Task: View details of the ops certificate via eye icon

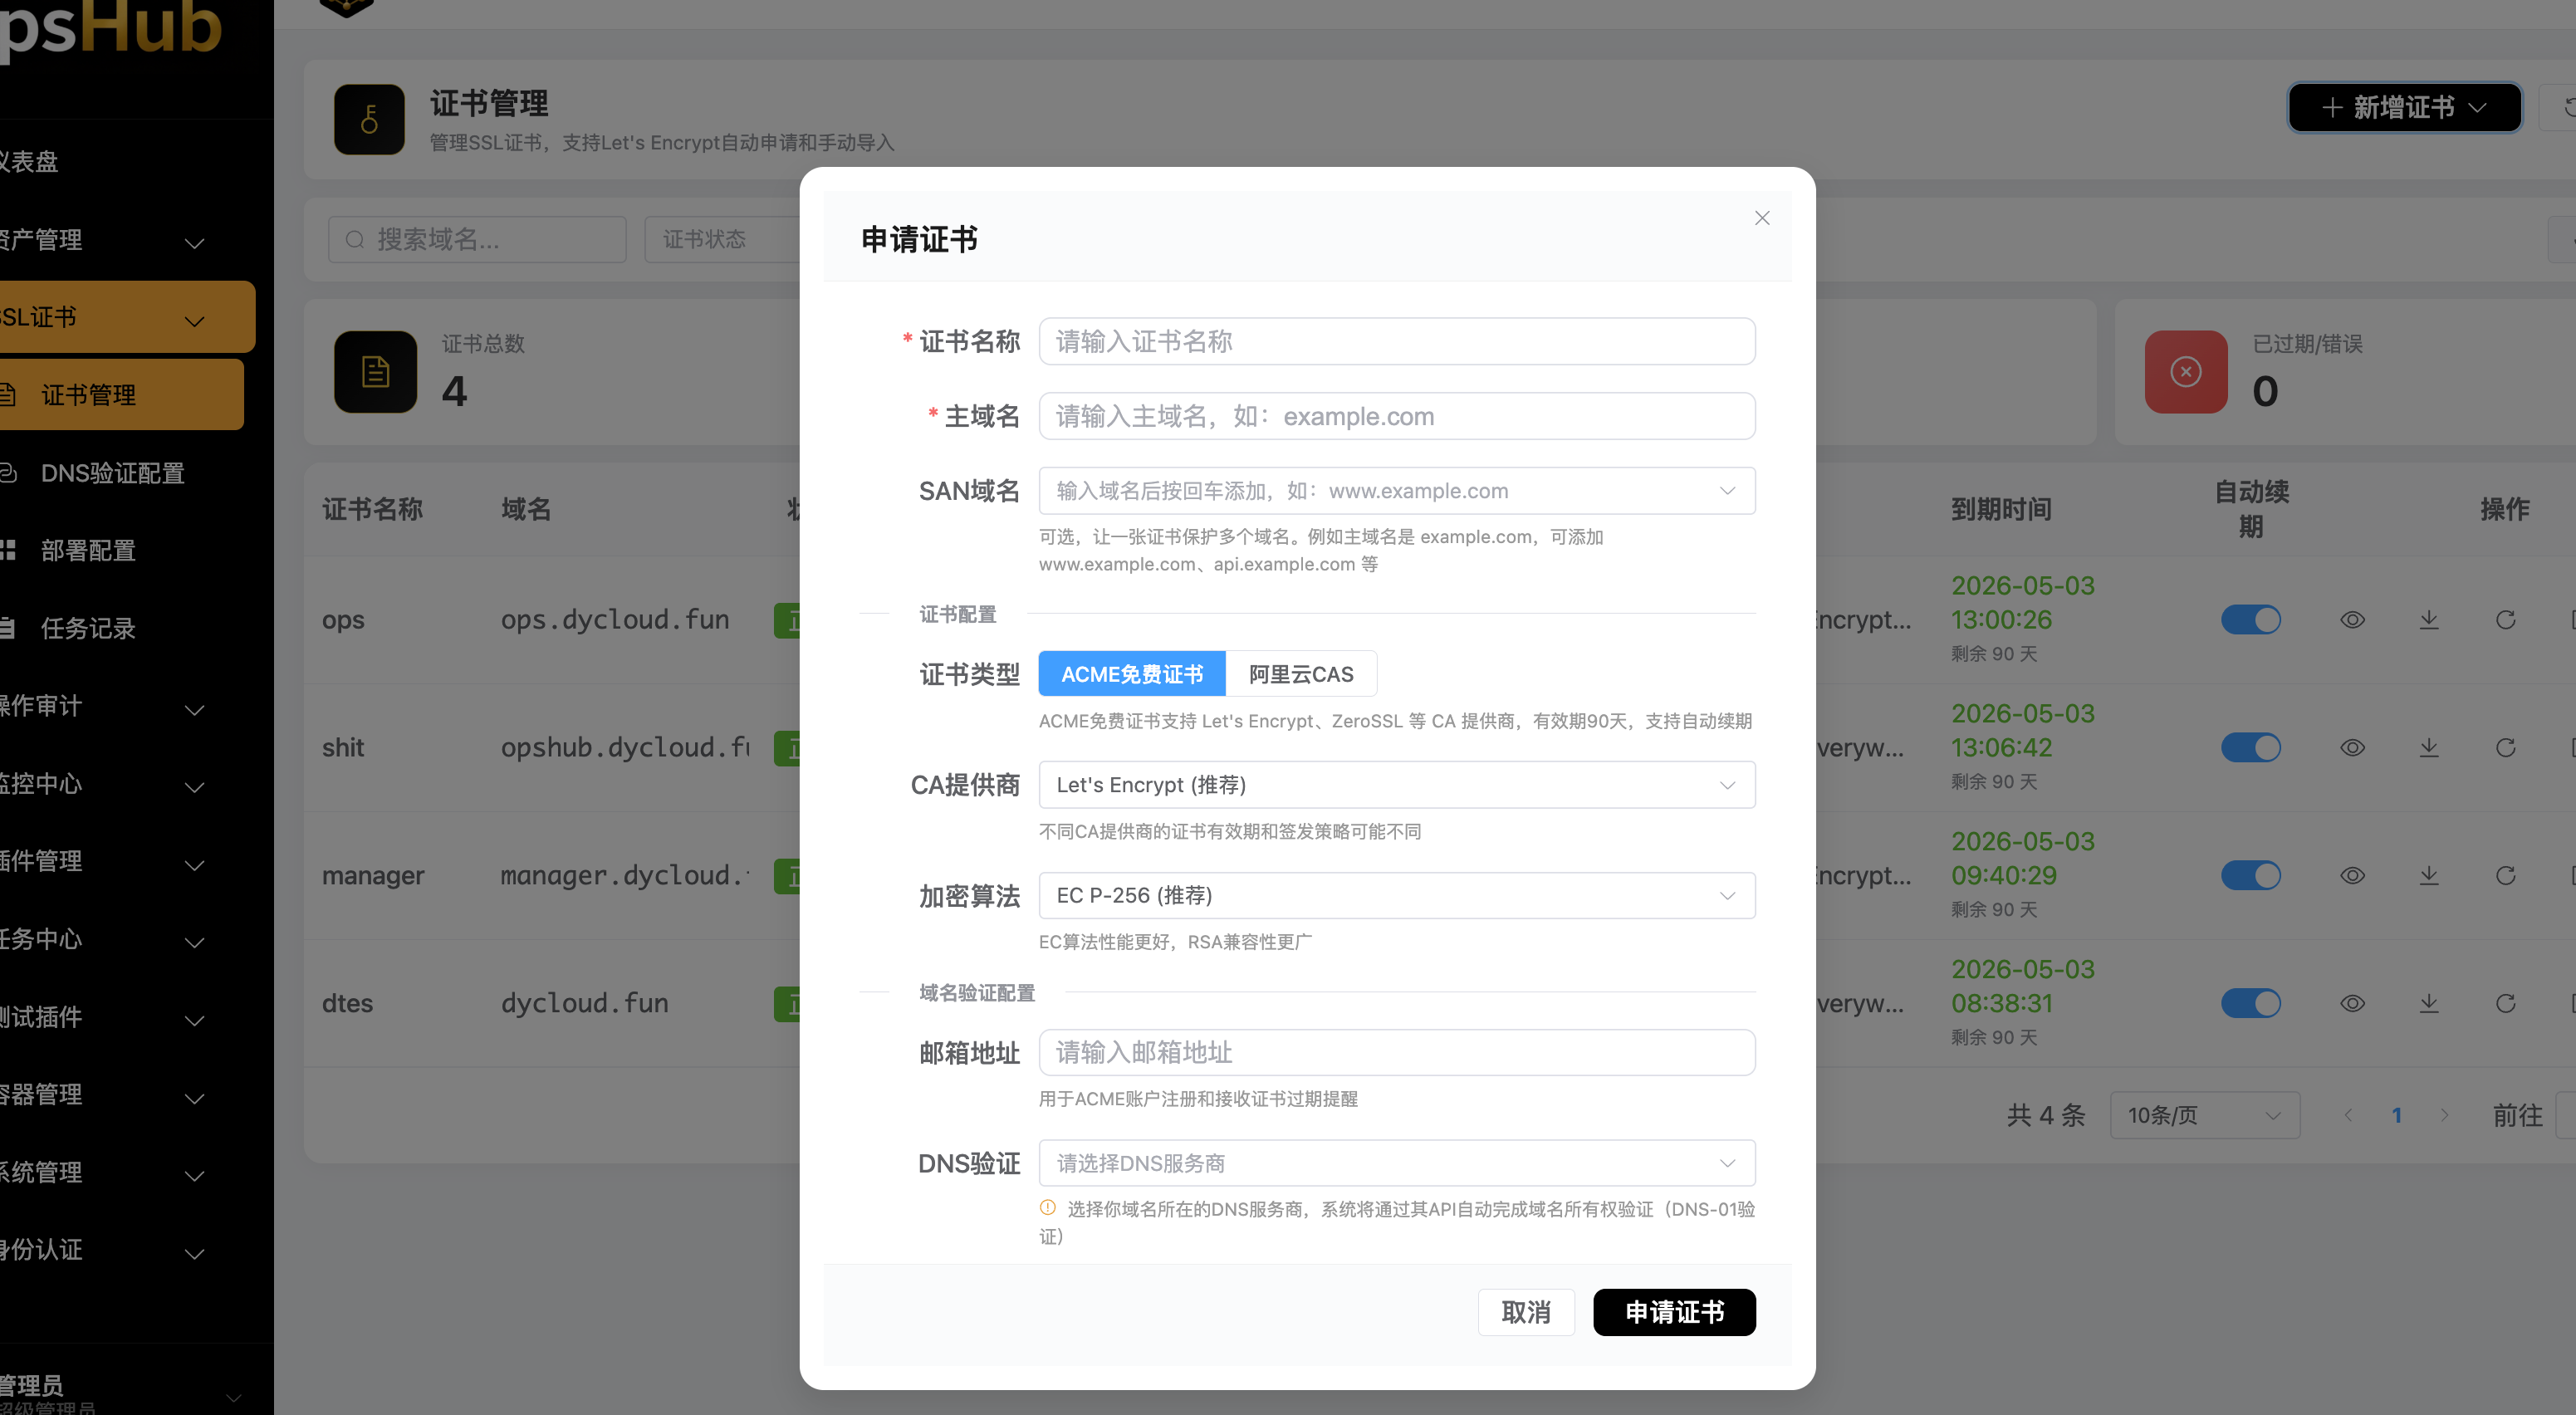Action: [2353, 619]
